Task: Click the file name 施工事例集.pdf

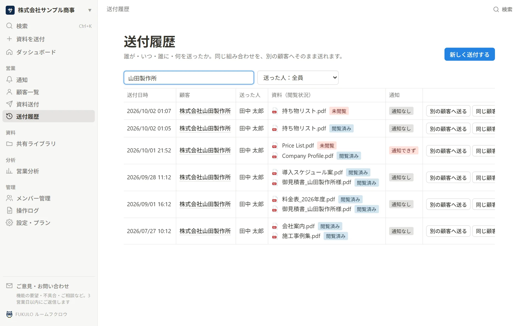Action: [301, 236]
